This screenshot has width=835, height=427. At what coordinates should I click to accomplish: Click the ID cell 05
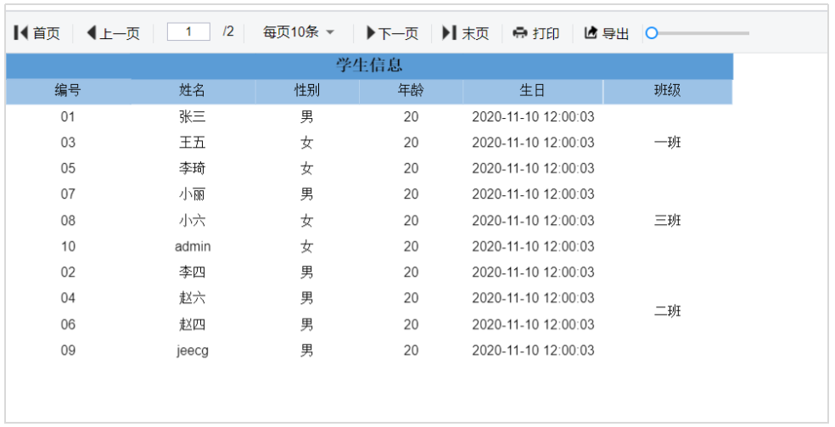pyautogui.click(x=68, y=168)
